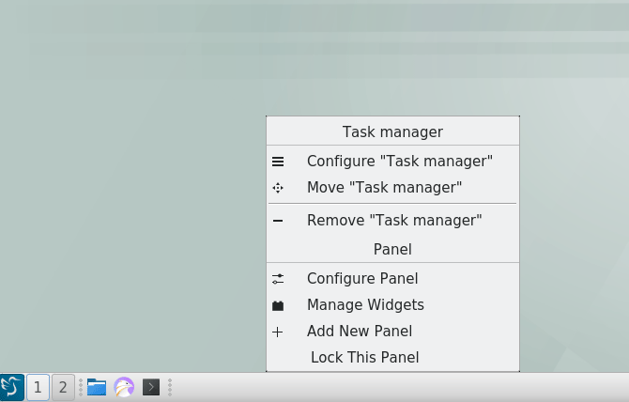
Task: Launch the file manager from the panel
Action: point(97,387)
